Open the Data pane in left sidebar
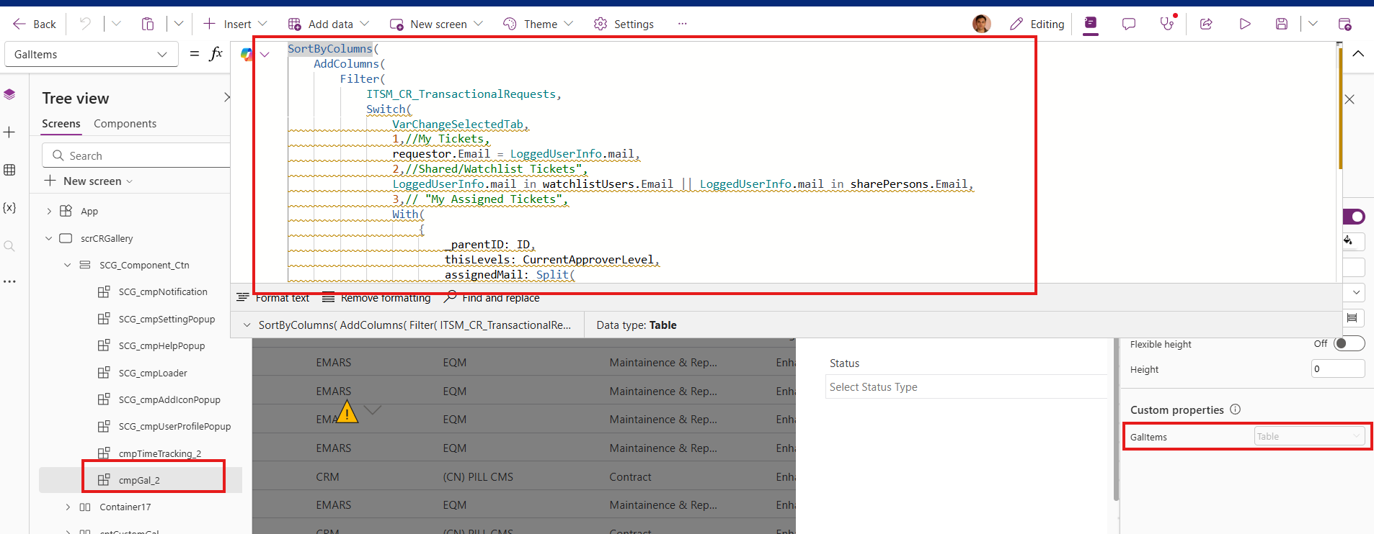Viewport: 1374px width, 534px height. (9, 170)
